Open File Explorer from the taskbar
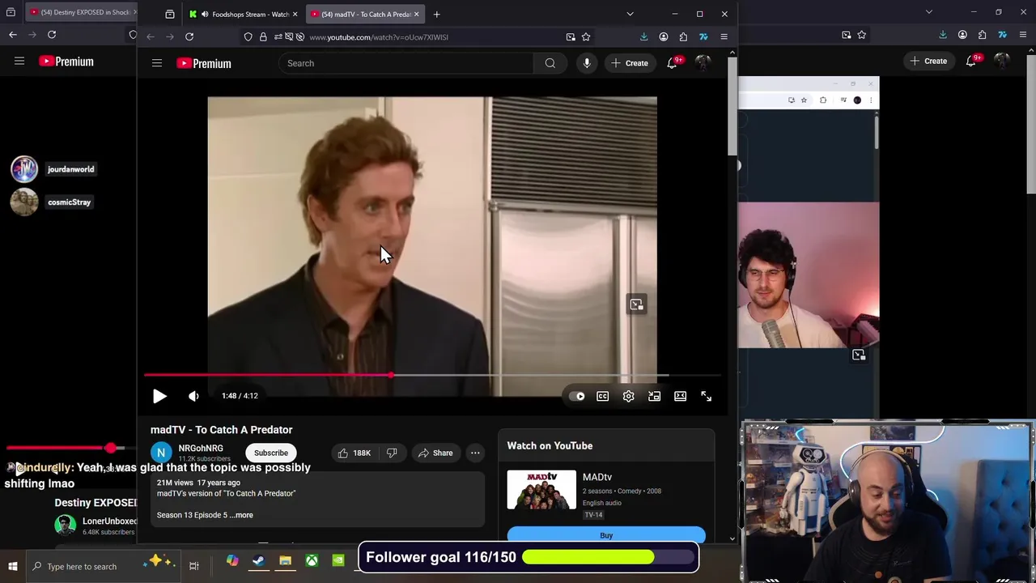Screen dimensions: 1036x583 tap(285, 561)
